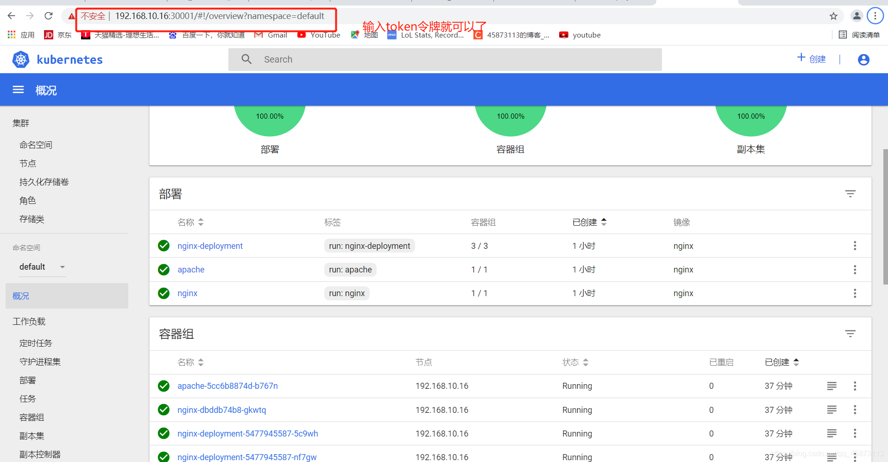Reload the page with refresh icon

click(49, 16)
